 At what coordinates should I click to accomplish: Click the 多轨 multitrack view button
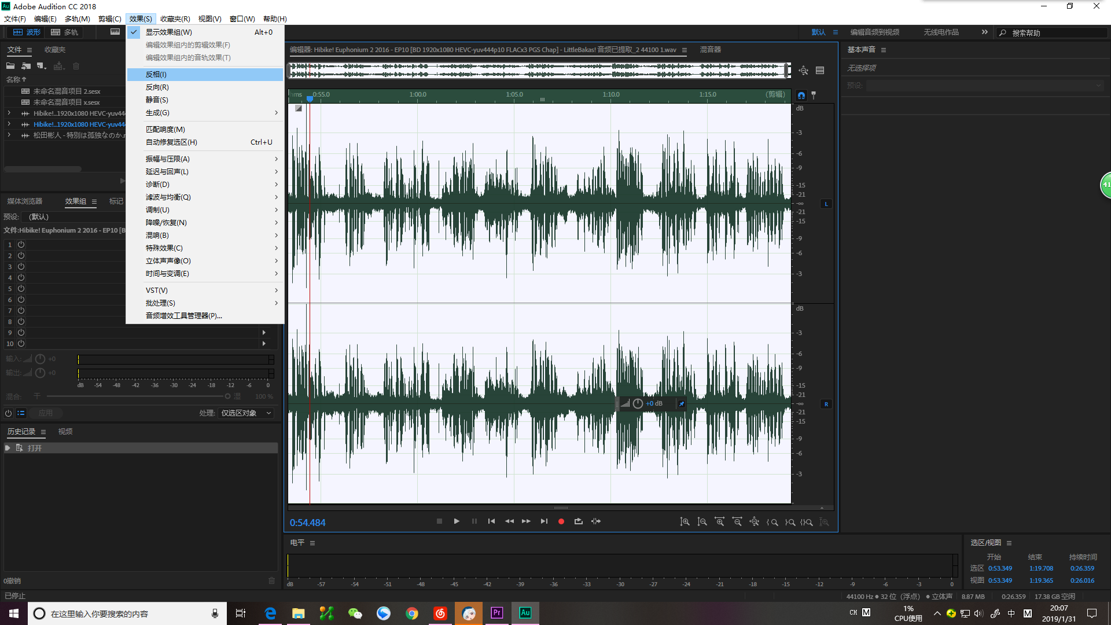click(65, 32)
